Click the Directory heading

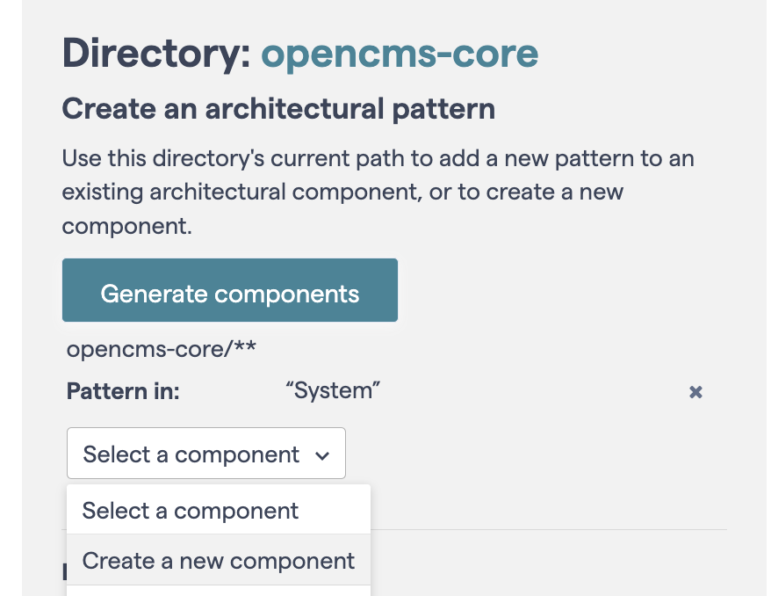tap(156, 54)
